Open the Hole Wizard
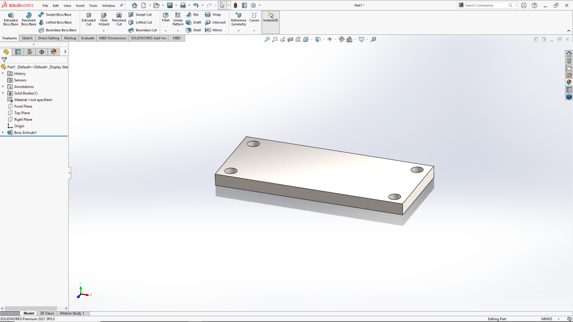The height and width of the screenshot is (322, 573). (x=104, y=19)
